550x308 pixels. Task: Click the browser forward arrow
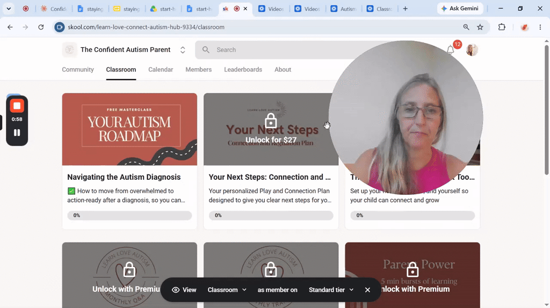pos(25,27)
